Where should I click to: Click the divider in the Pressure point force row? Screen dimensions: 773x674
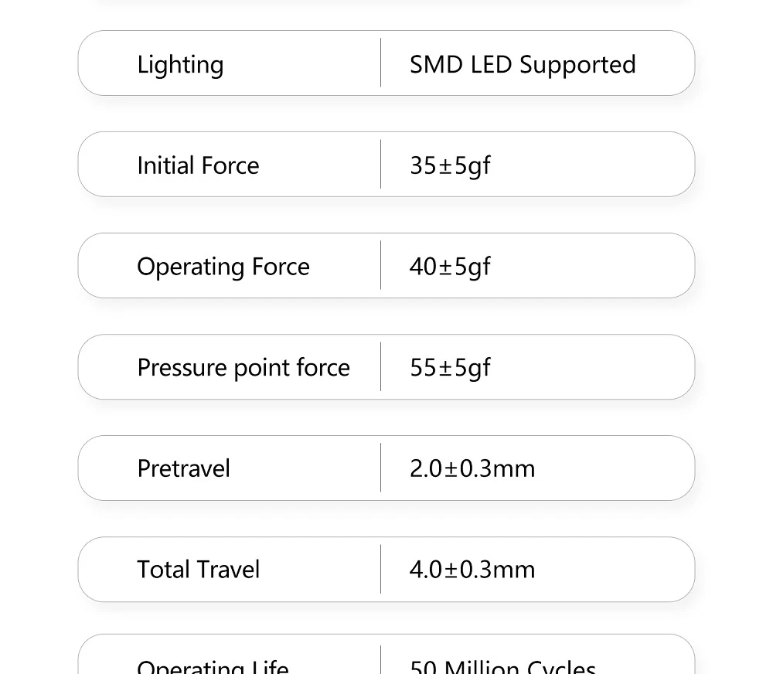(381, 366)
